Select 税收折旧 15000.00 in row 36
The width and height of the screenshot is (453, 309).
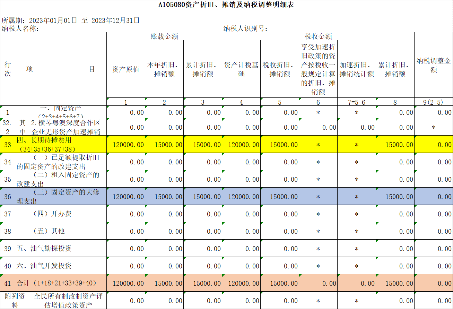280,196
